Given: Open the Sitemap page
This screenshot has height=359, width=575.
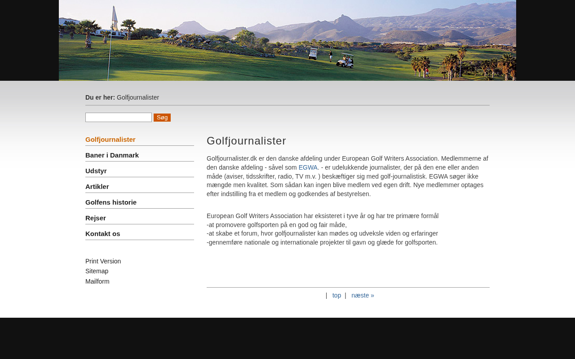Looking at the screenshot, I should pos(97,271).
